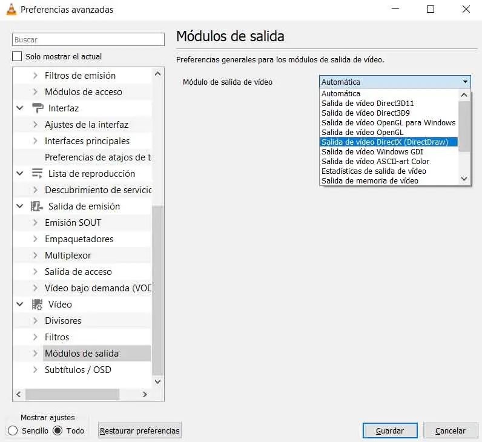Click the tree horizontal scroll-left arrow

click(x=19, y=394)
